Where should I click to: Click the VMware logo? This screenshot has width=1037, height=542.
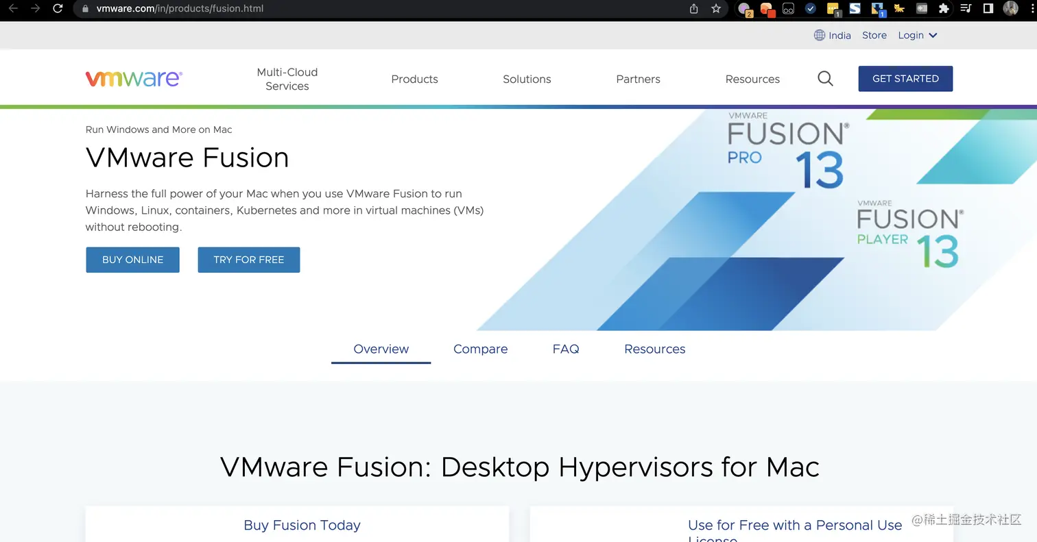pos(134,78)
